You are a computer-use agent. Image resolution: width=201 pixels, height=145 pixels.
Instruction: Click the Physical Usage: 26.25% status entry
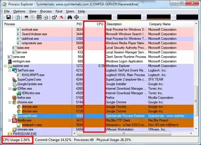tap(114, 140)
